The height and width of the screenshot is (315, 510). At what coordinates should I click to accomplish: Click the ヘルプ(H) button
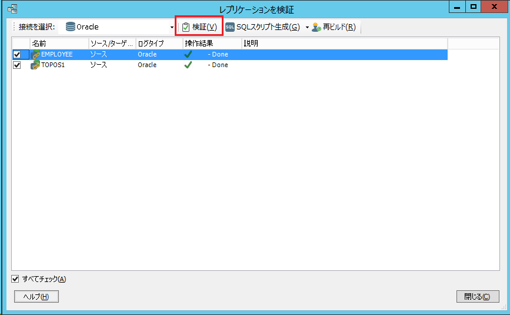click(36, 297)
